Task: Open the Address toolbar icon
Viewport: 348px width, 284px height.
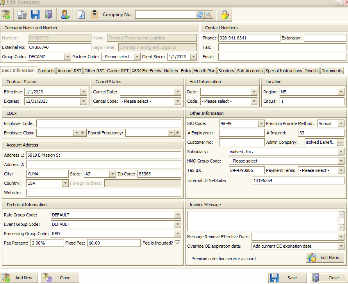Action: [x=21, y=14]
